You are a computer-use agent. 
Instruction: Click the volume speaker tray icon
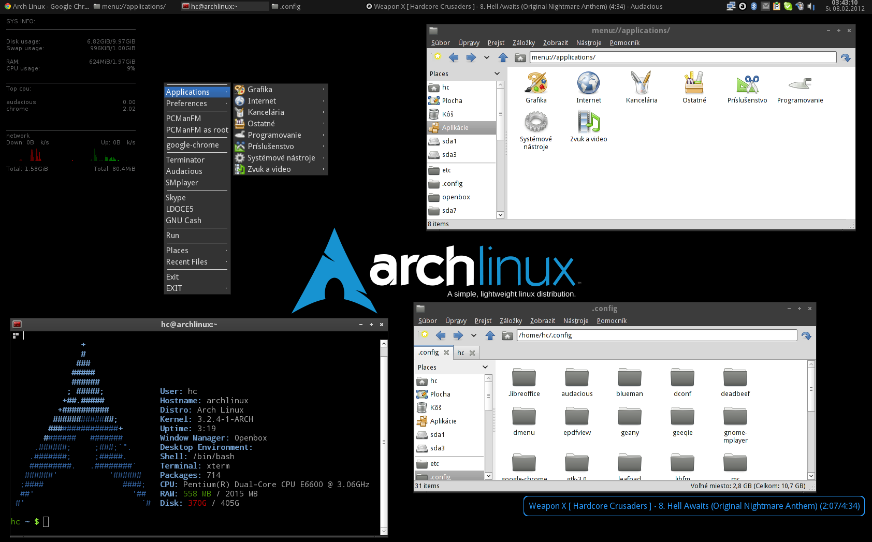pos(811,6)
